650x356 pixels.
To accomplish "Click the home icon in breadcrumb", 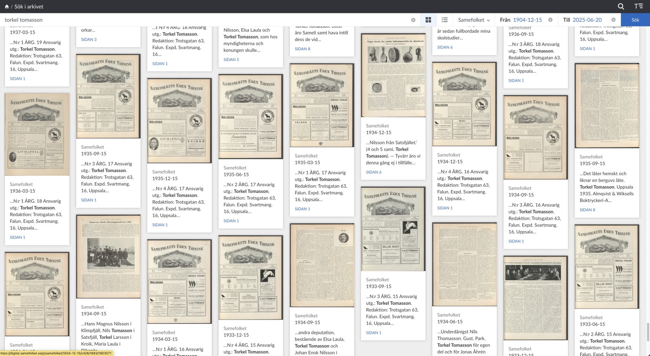I will point(7,6).
